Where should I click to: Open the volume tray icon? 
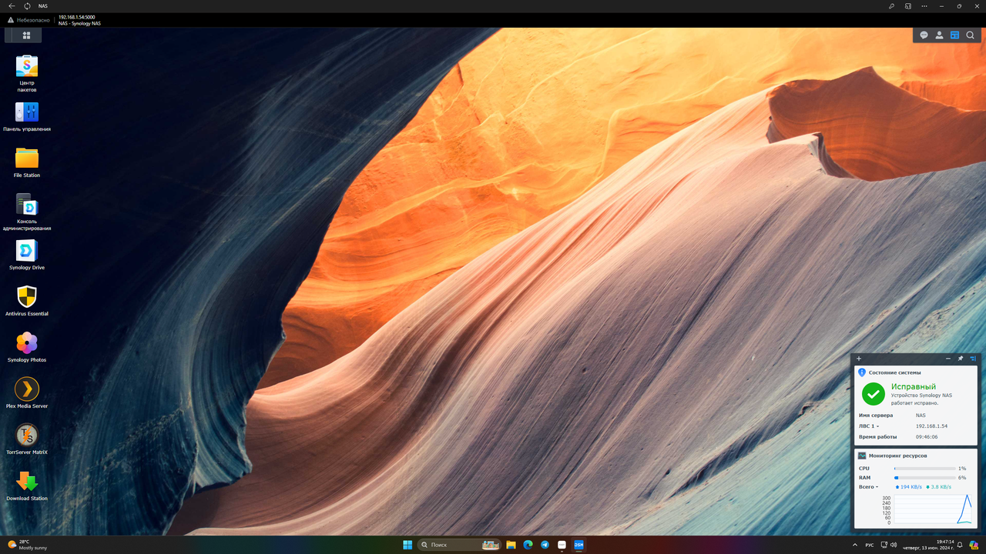(894, 545)
